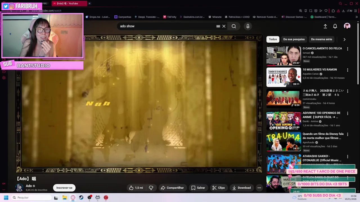Click the send/flow arrow icon
Image resolution: width=360 pixels, height=202 pixels.
(x=321, y=11)
